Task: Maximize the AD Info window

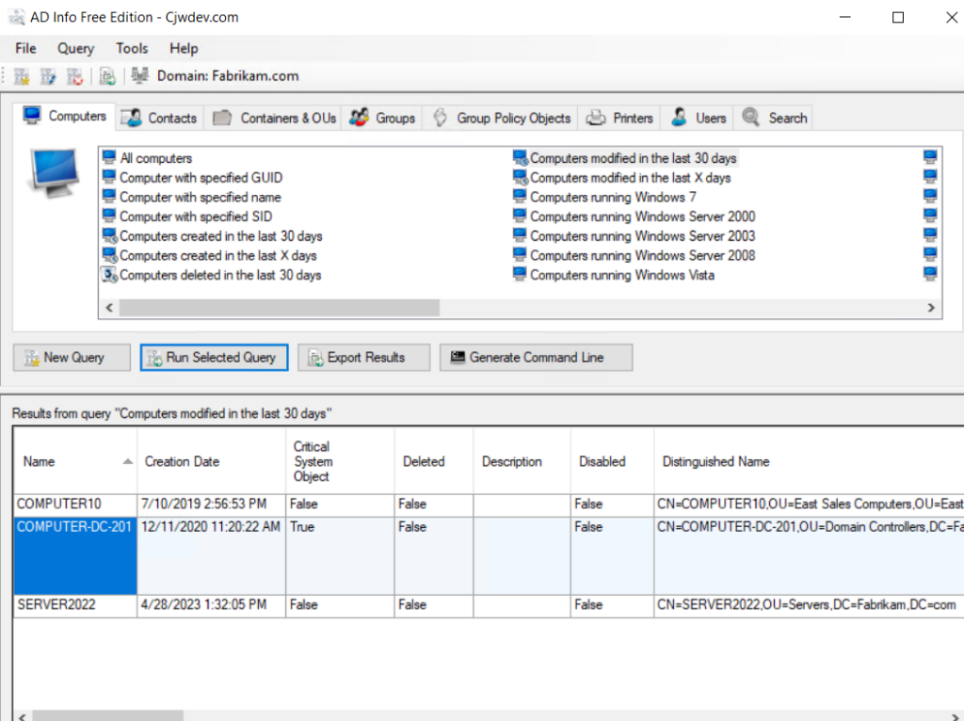Action: click(x=897, y=17)
